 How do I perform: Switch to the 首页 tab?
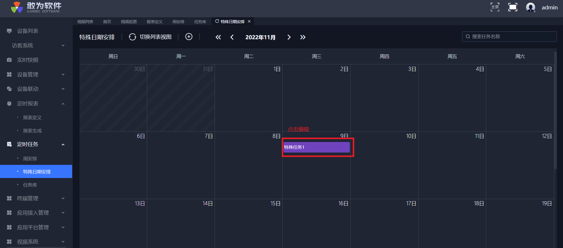point(107,22)
